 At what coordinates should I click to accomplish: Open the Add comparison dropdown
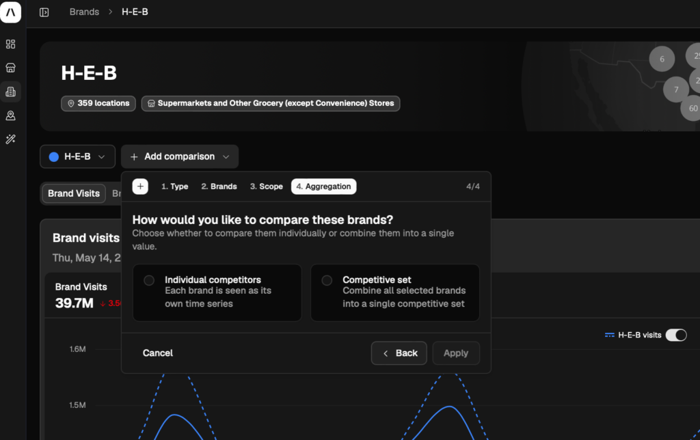click(x=180, y=156)
